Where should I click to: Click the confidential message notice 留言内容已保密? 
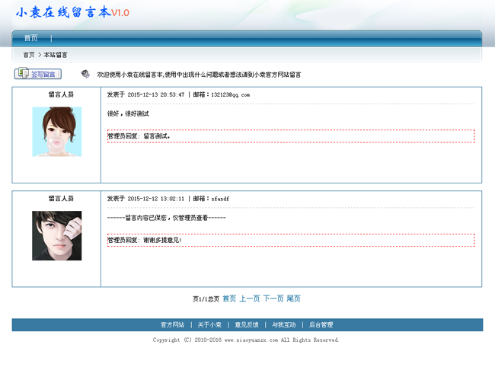(166, 218)
